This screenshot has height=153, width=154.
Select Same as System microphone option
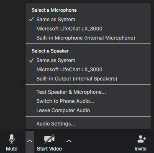click(x=88, y=20)
